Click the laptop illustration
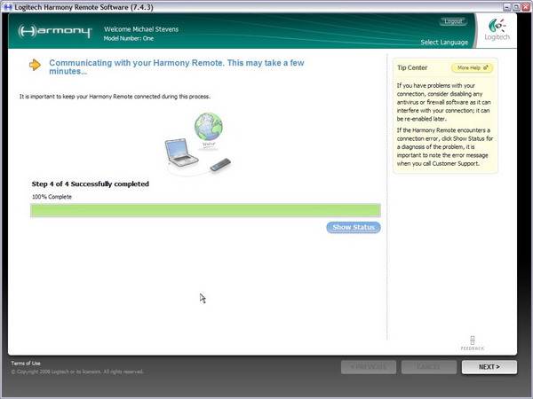The width and height of the screenshot is (533, 399). [181, 153]
